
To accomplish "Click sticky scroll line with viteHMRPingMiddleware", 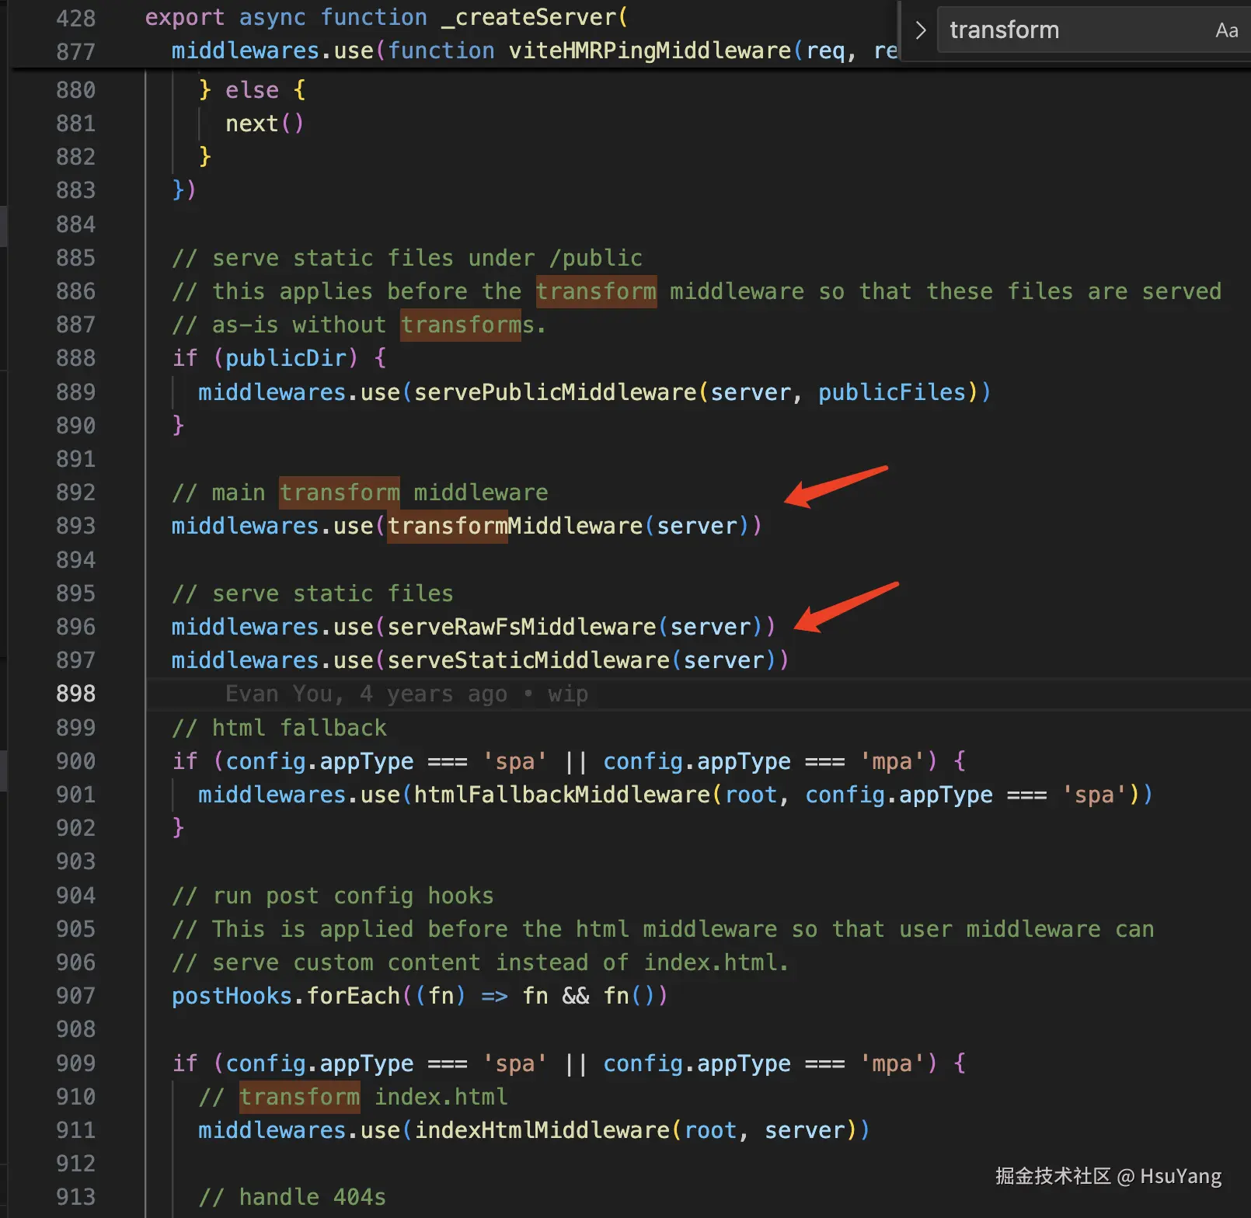I will tap(535, 51).
